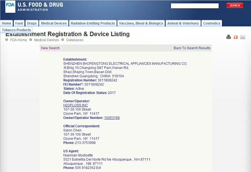This screenshot has width=251, height=172.
Task: Click the U.S. Food & Drug Administration title
Action: [x=40, y=7]
